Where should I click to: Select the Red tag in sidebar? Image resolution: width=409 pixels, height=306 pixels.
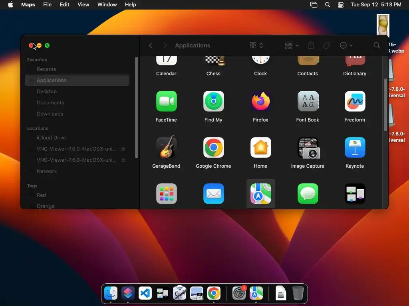pyautogui.click(x=77, y=195)
